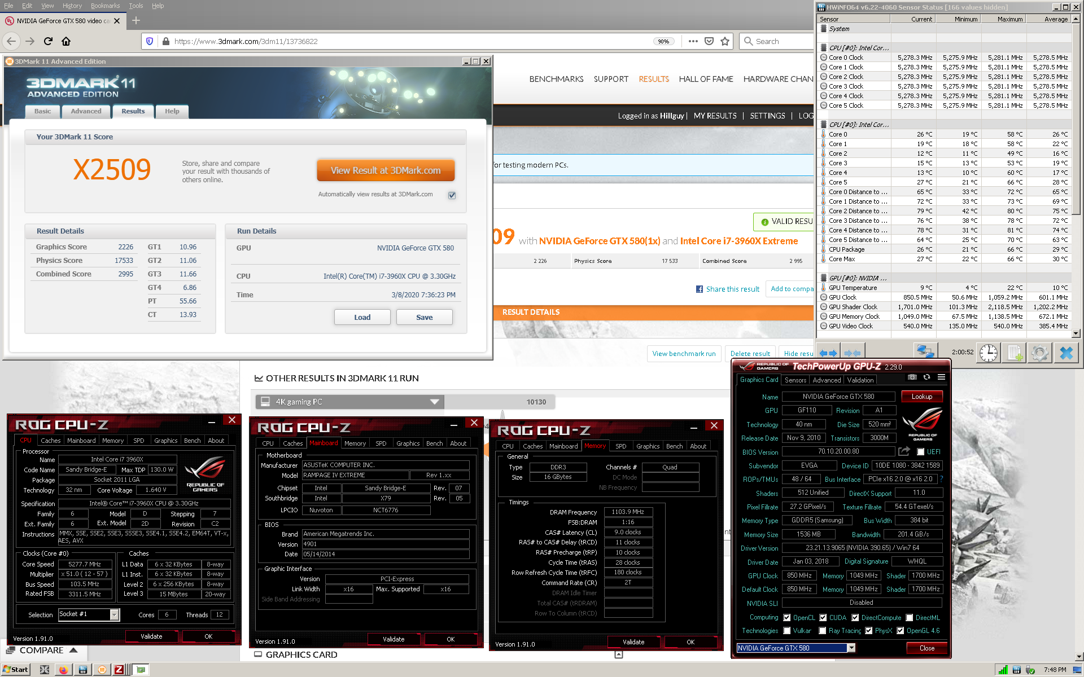Click bus interface question mark in GPU-Z

(x=941, y=479)
